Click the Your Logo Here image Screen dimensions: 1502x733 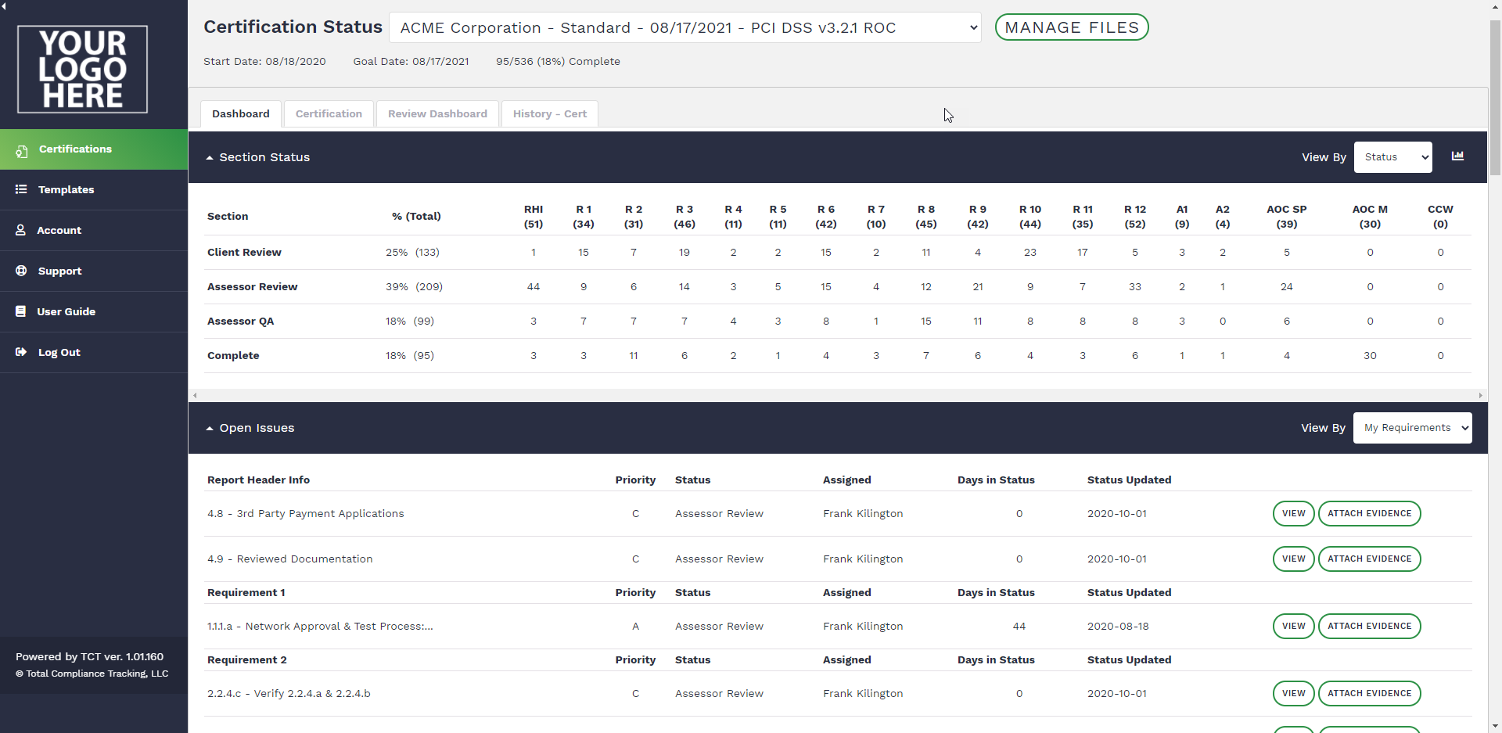[83, 70]
